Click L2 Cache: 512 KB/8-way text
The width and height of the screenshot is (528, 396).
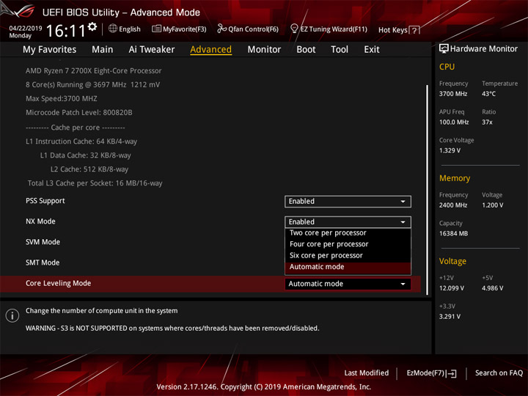tap(89, 169)
